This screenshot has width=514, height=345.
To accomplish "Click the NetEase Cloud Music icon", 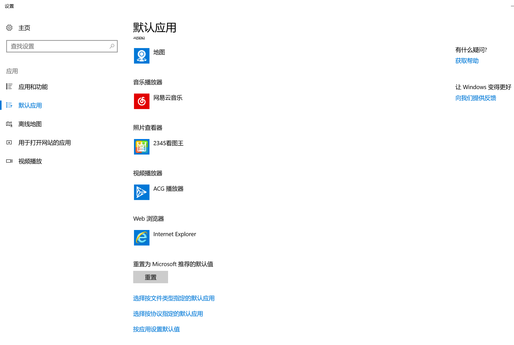I will tap(141, 101).
